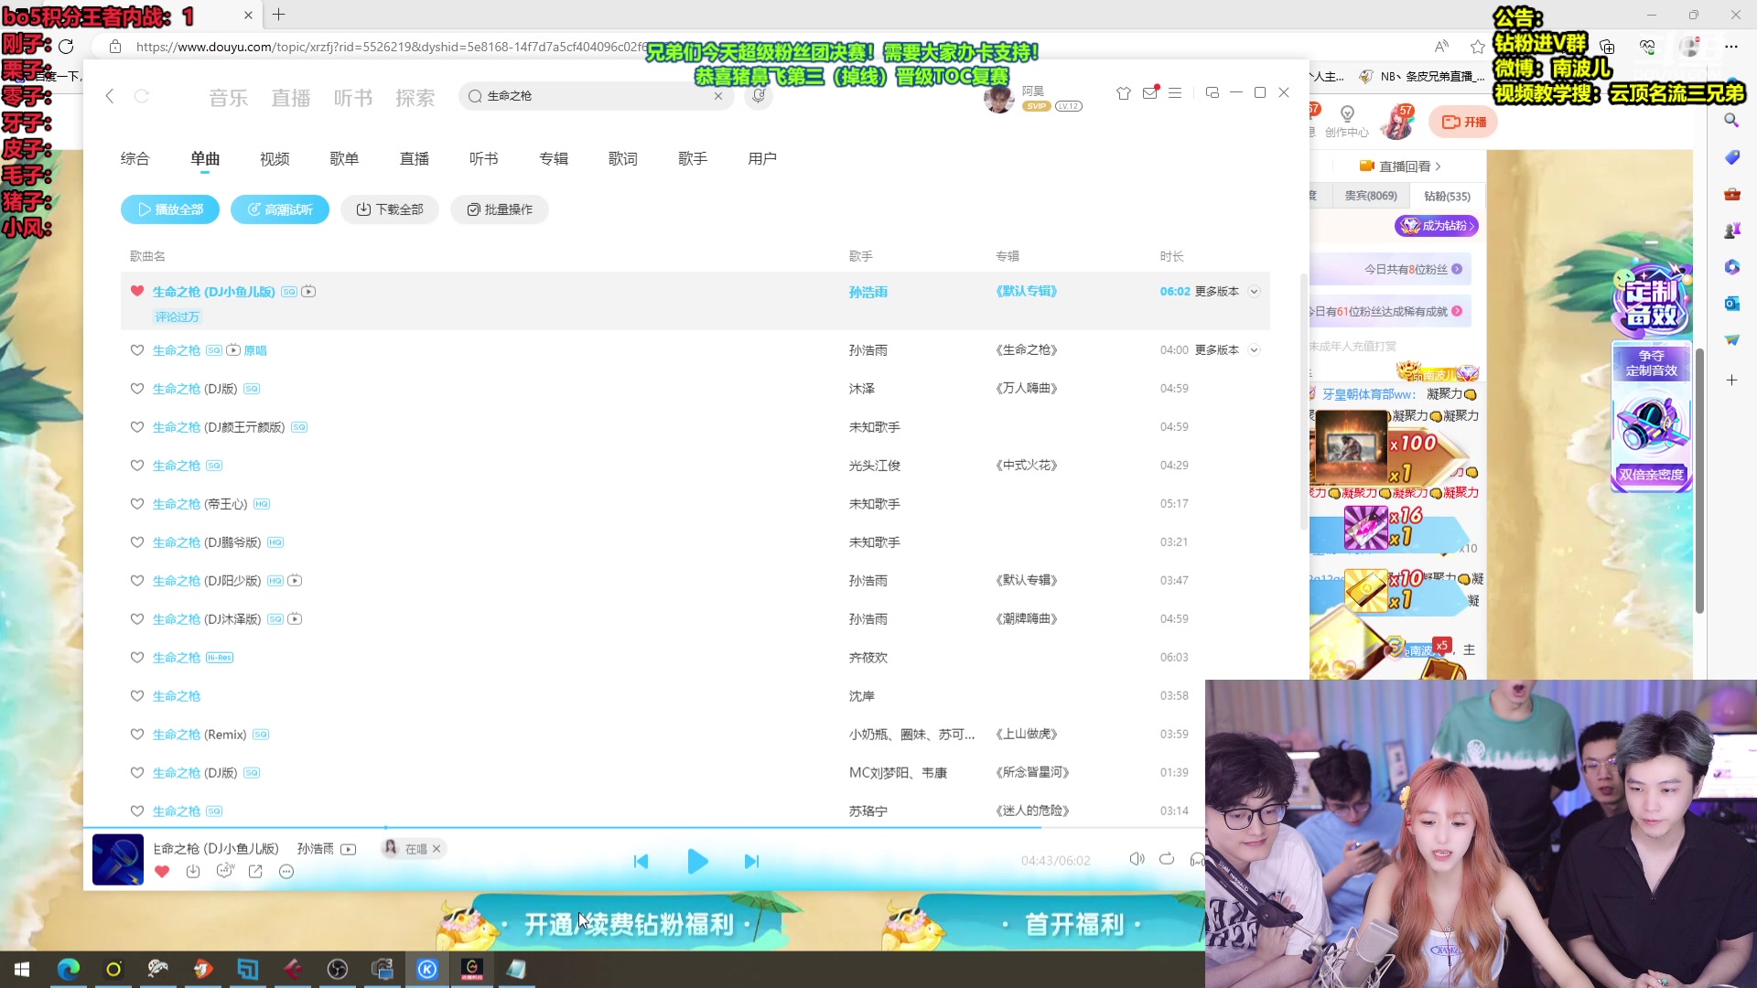Go back with the left arrow

(110, 96)
